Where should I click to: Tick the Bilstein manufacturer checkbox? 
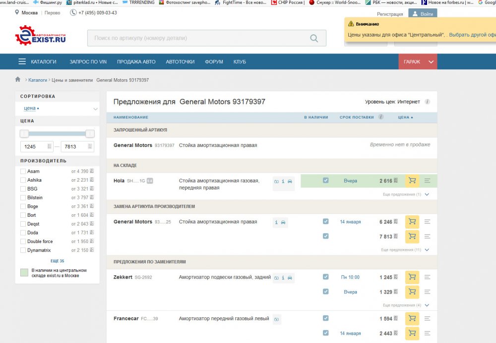click(23, 198)
